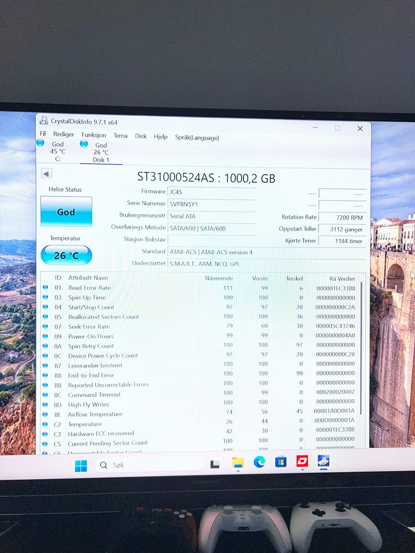Select the Seek Error Rate attribute name
The height and width of the screenshot is (553, 415).
[89, 327]
